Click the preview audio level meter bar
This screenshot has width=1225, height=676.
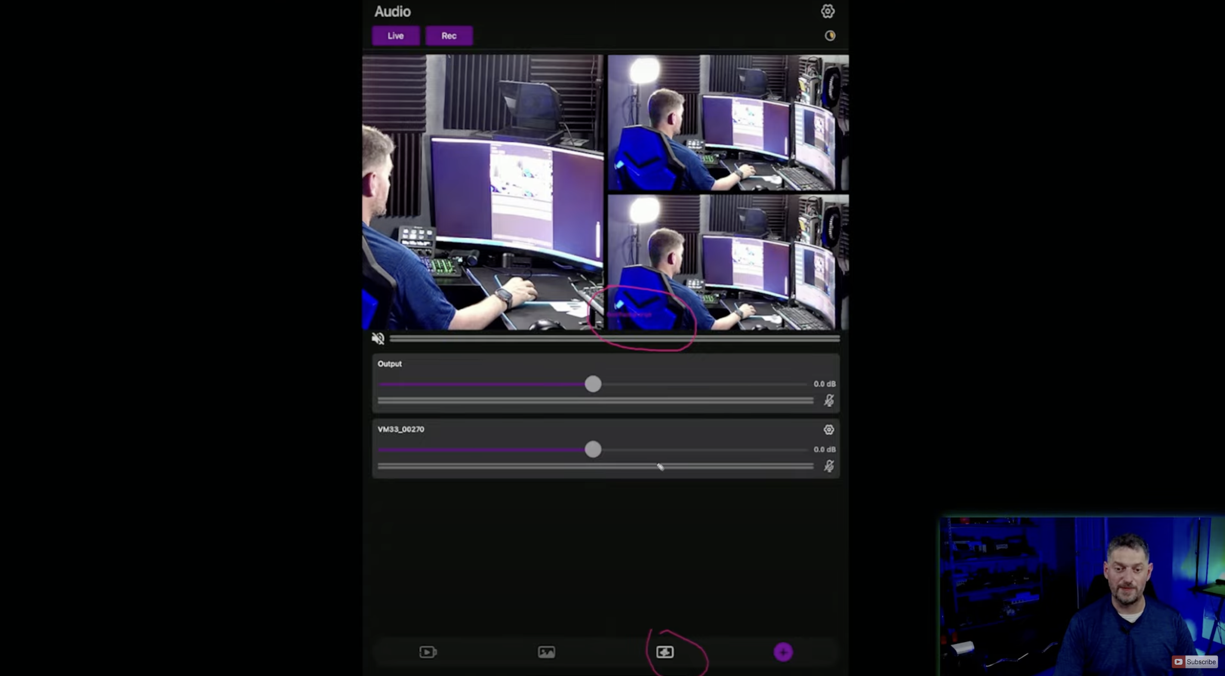click(x=615, y=338)
